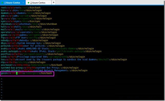Click the green status dot on second tab

point(28,3)
